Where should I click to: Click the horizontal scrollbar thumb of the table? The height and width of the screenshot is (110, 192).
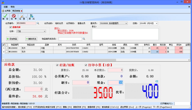[x=60, y=60]
